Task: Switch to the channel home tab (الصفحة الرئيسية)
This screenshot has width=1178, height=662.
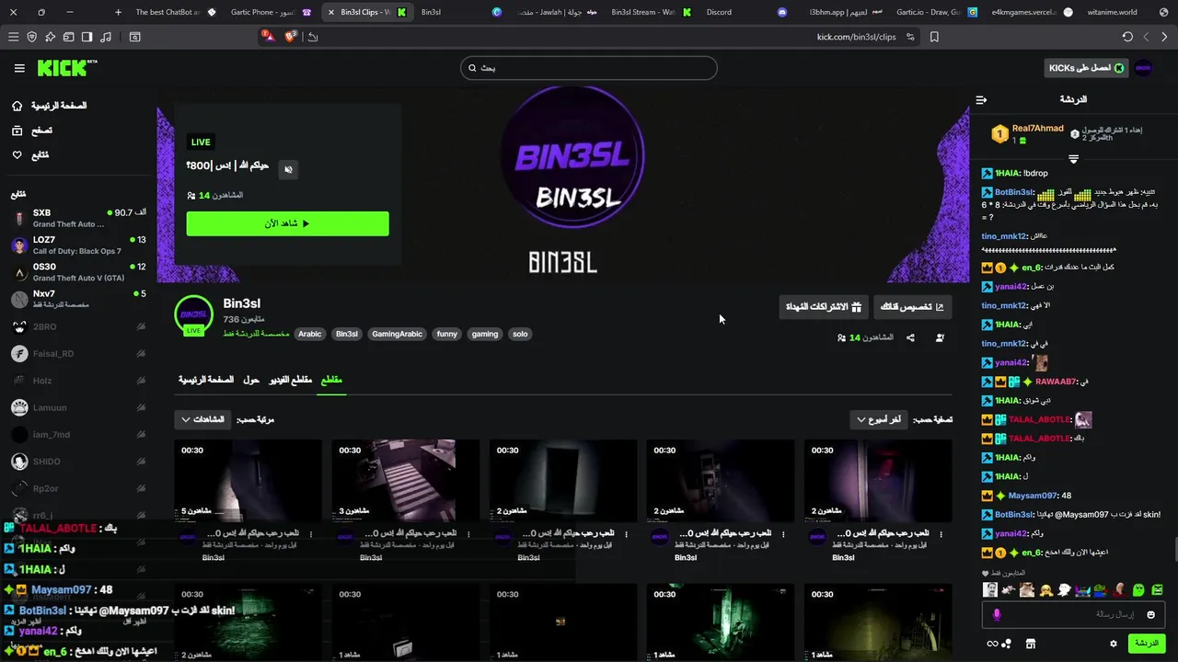Action: (x=206, y=380)
